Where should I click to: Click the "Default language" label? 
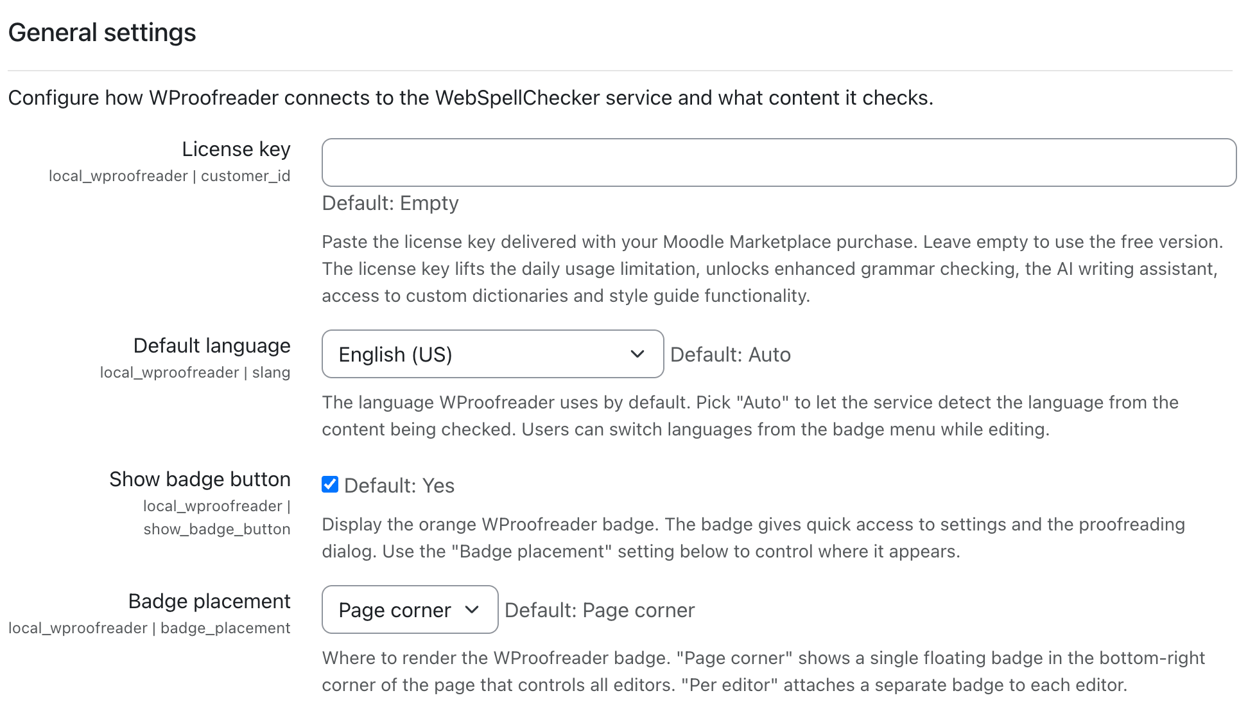tap(212, 346)
